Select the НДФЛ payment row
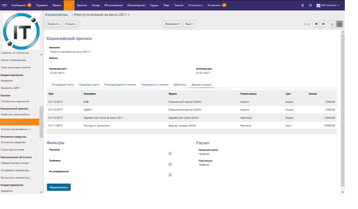Image resolution: width=358 pixels, height=209 pixels. [192, 110]
